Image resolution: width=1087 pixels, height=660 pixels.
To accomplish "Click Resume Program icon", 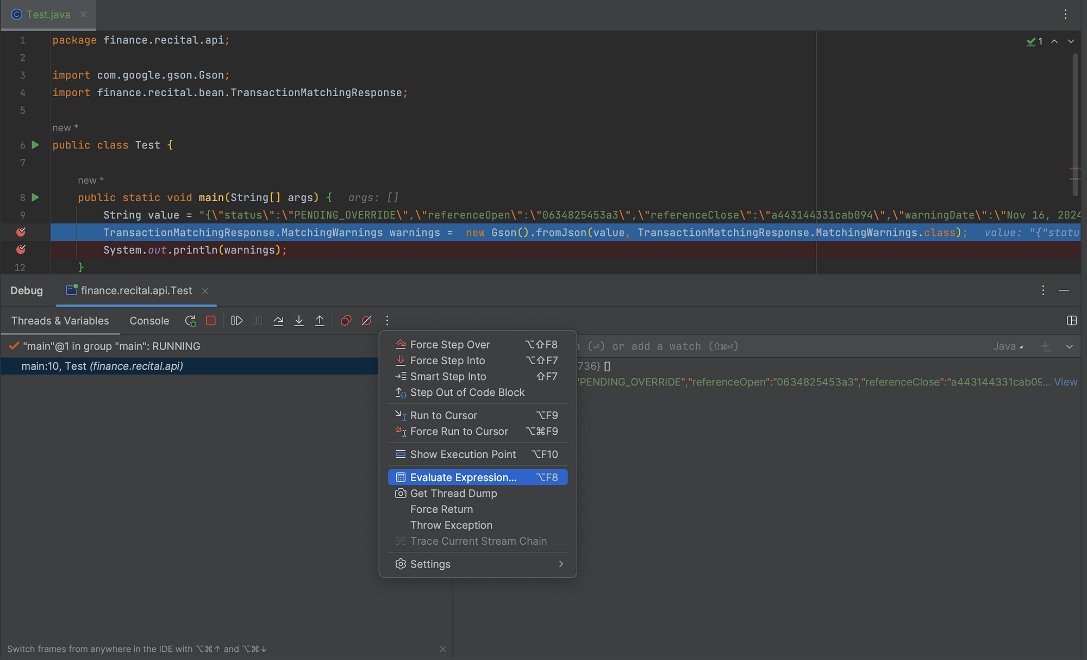I will (x=236, y=321).
